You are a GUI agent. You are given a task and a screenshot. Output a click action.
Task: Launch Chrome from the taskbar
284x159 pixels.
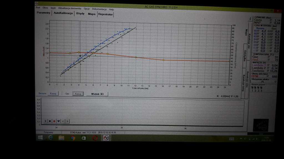[73, 138]
